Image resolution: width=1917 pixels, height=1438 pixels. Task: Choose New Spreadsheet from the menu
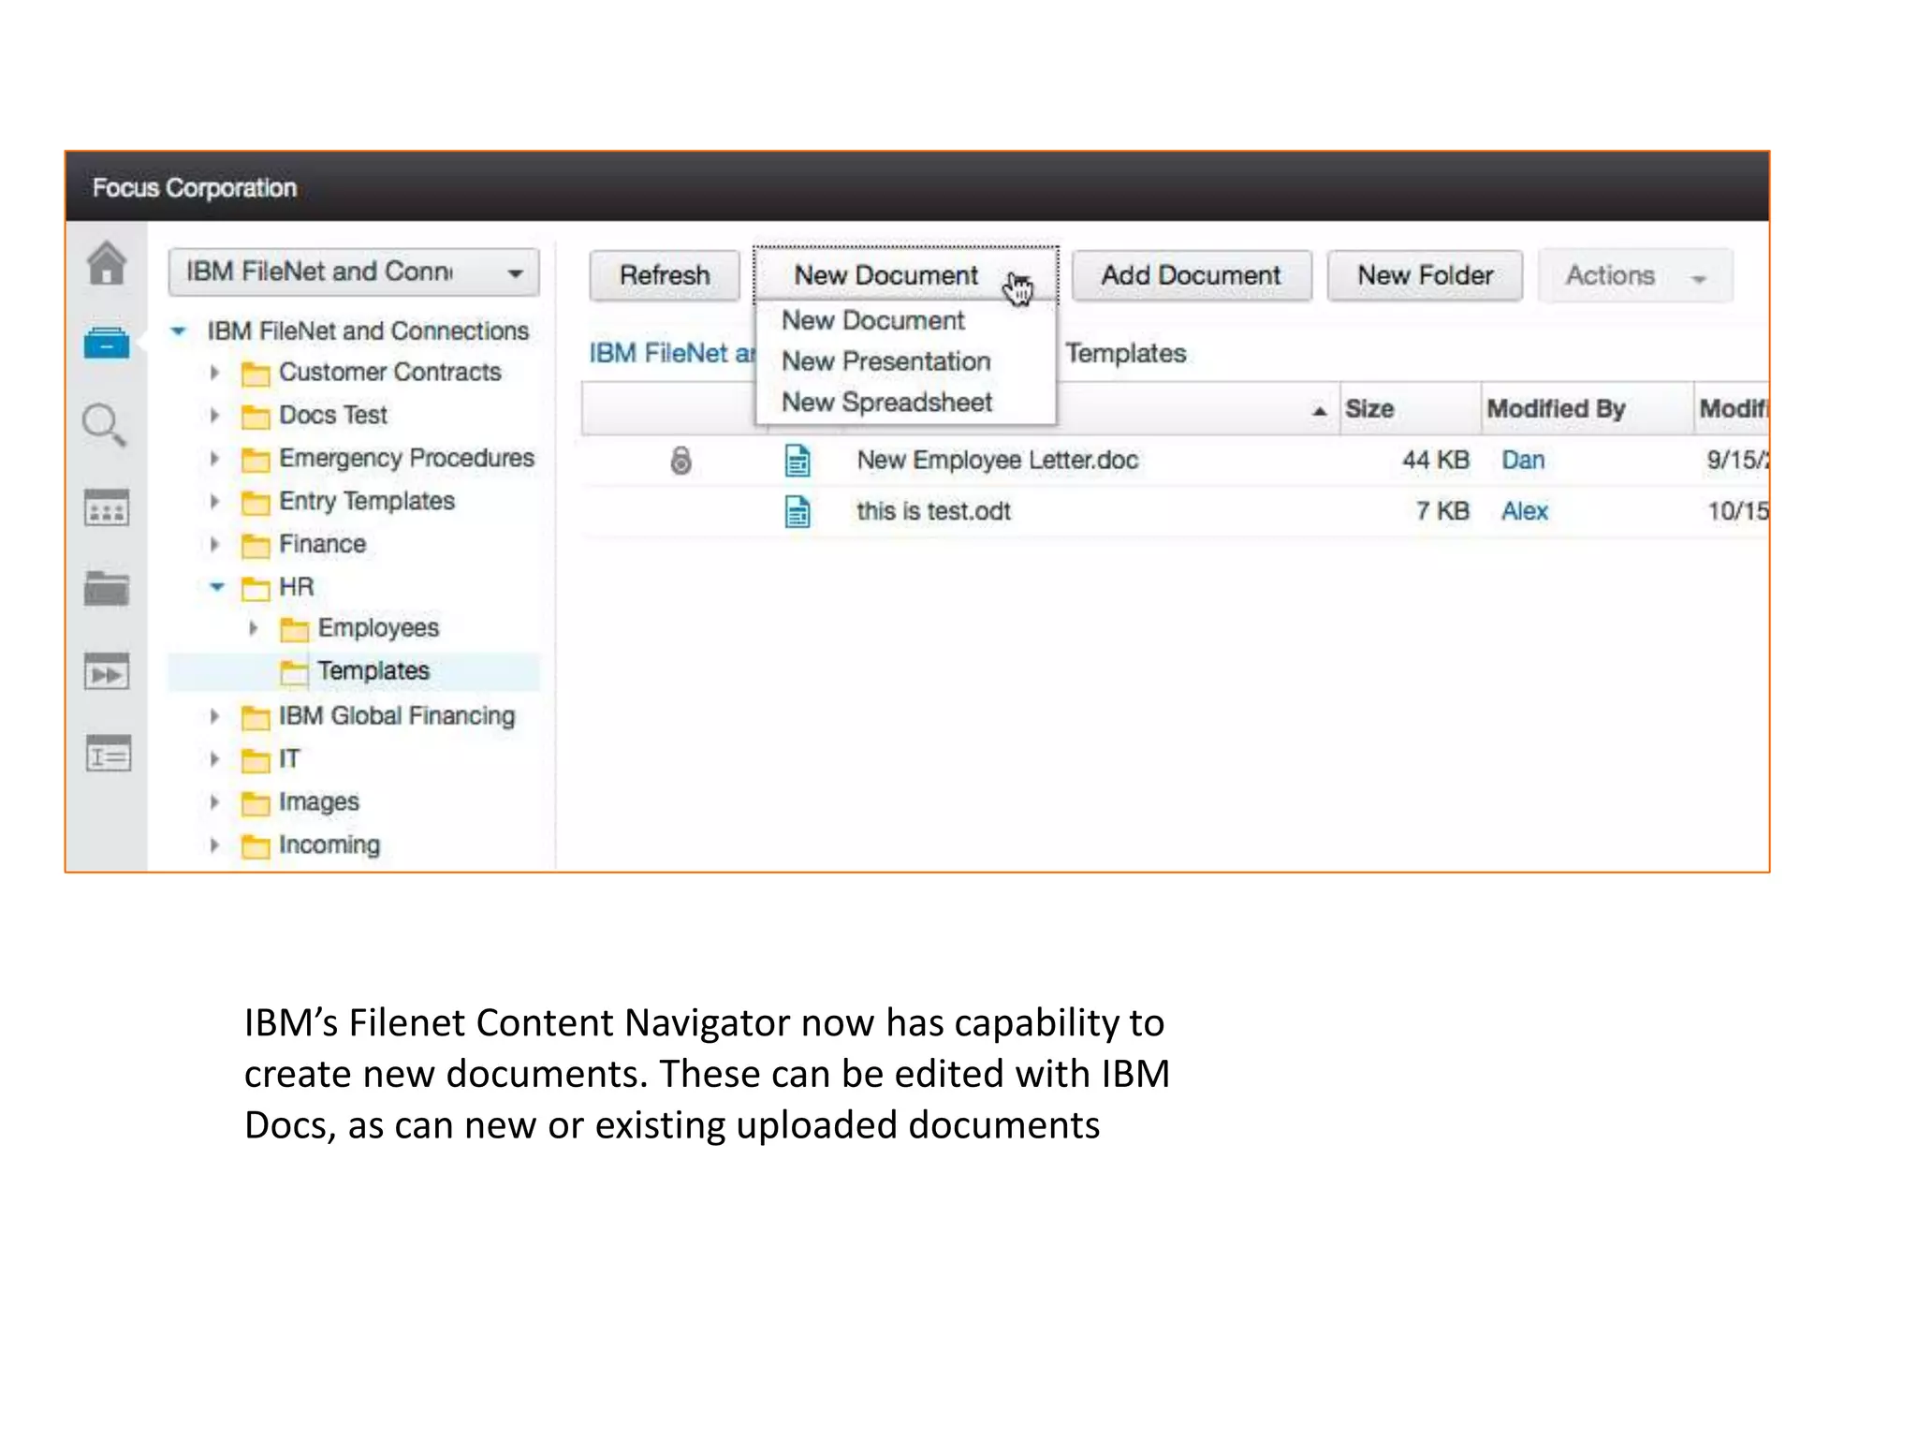[886, 403]
